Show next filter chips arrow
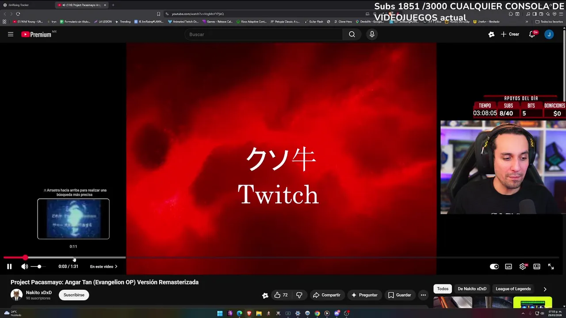The width and height of the screenshot is (566, 318). click(545, 289)
